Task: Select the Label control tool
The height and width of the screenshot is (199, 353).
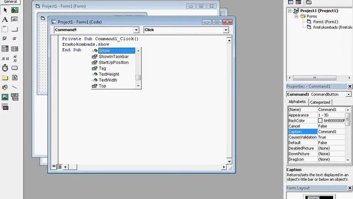Action: click(5, 19)
